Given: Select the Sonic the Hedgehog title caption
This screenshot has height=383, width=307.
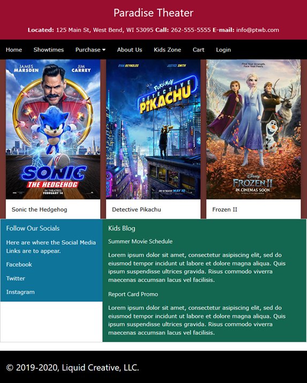Looking at the screenshot, I should click(x=39, y=210).
